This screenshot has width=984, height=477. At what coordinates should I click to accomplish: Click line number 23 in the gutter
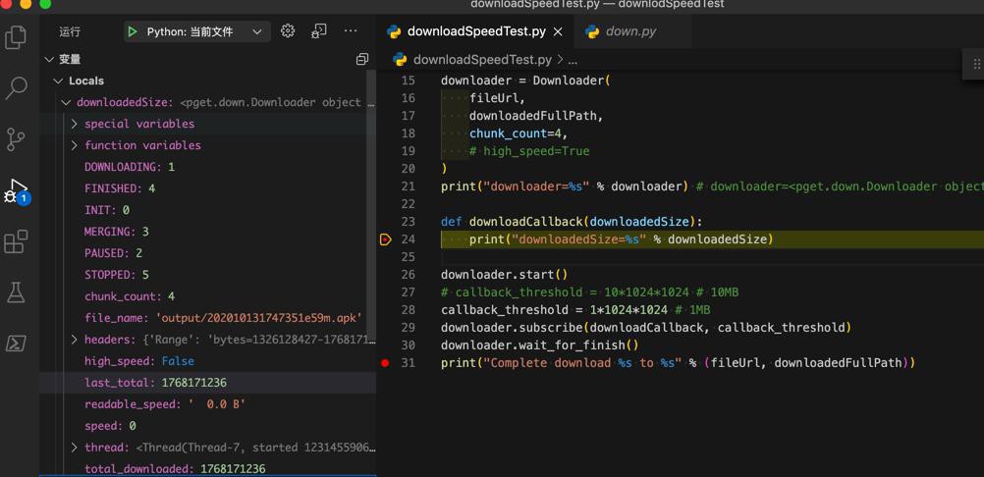(x=408, y=221)
